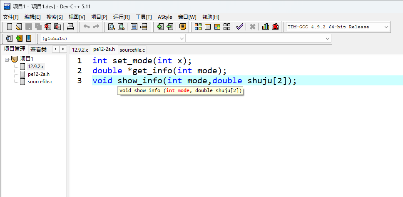Select the 查看类 panel tab
The height and width of the screenshot is (197, 403).
(39, 50)
